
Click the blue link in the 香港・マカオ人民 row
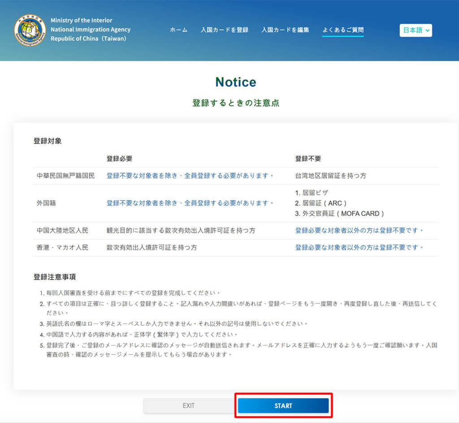(x=359, y=248)
